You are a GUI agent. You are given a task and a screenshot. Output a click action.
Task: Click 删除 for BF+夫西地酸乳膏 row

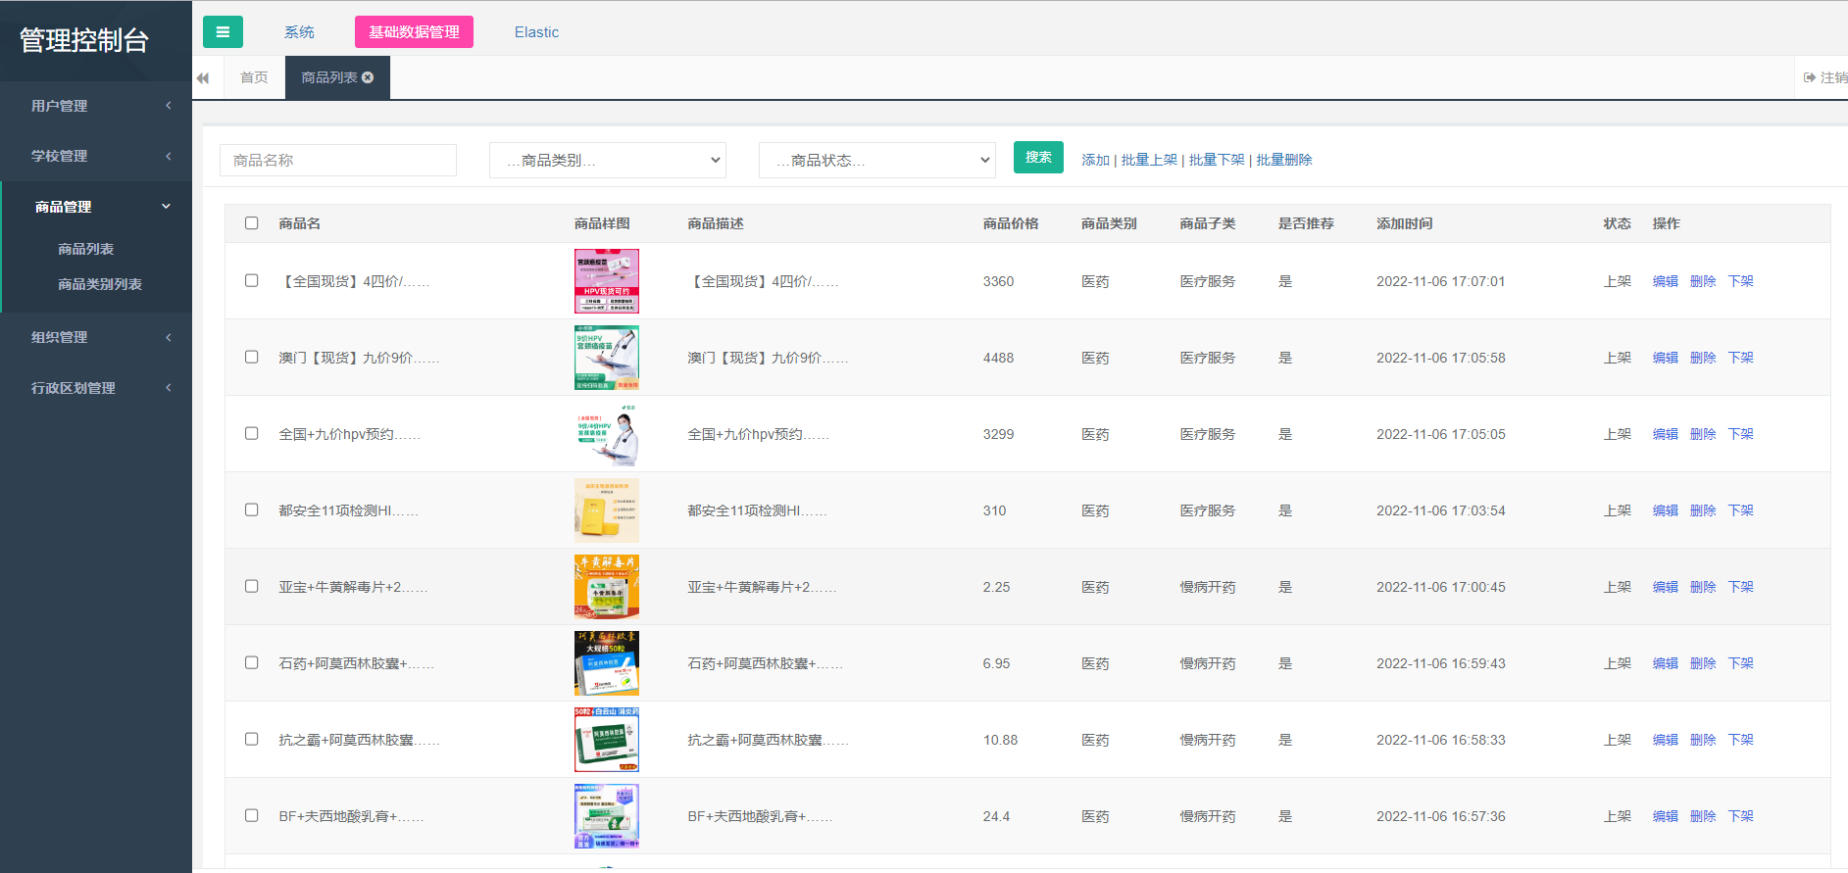point(1703,816)
